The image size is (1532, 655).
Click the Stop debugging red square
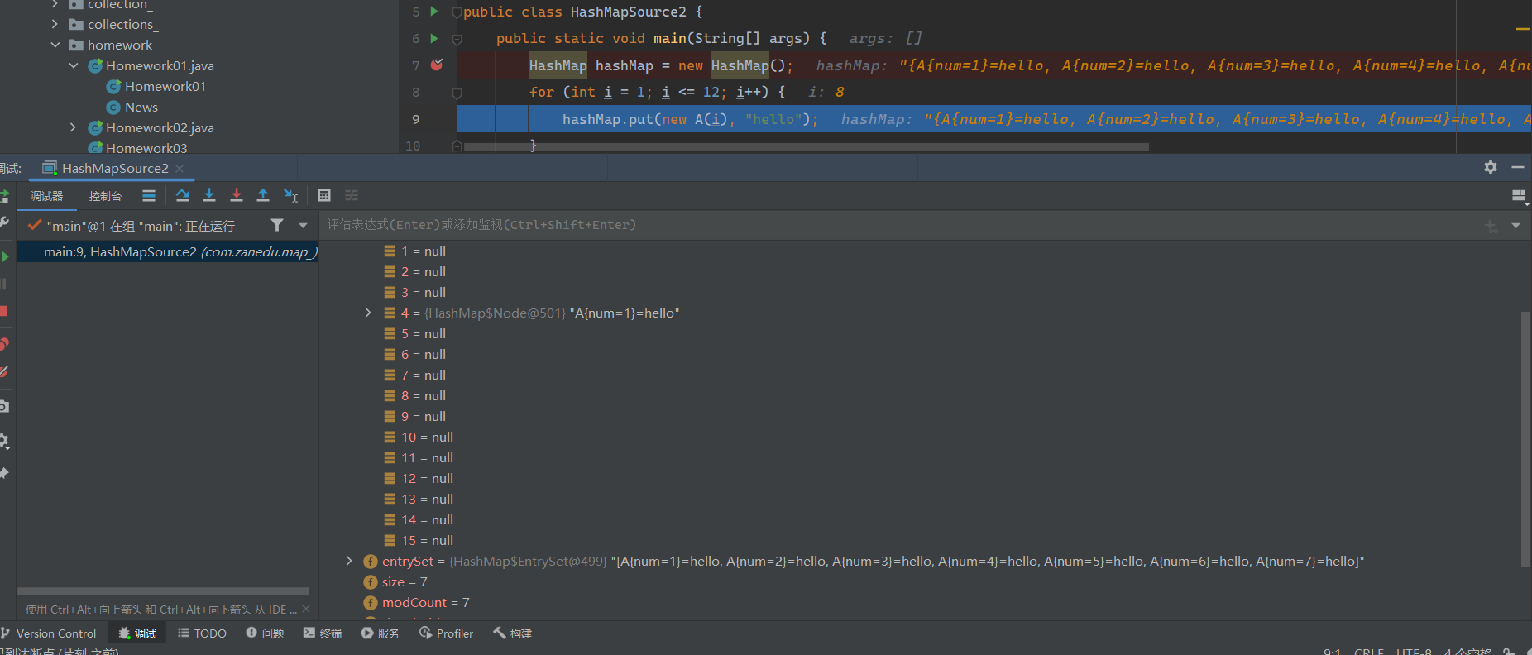[x=3, y=311]
